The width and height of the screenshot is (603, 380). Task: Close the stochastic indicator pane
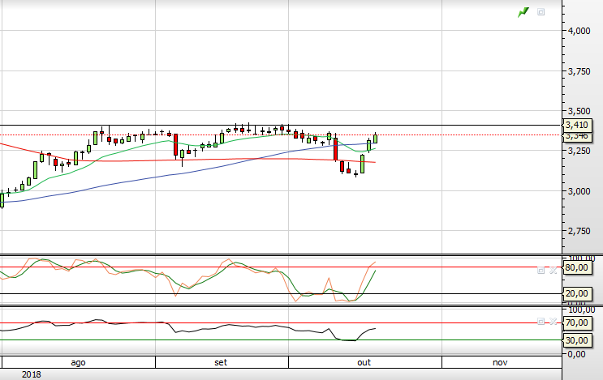pyautogui.click(x=553, y=271)
